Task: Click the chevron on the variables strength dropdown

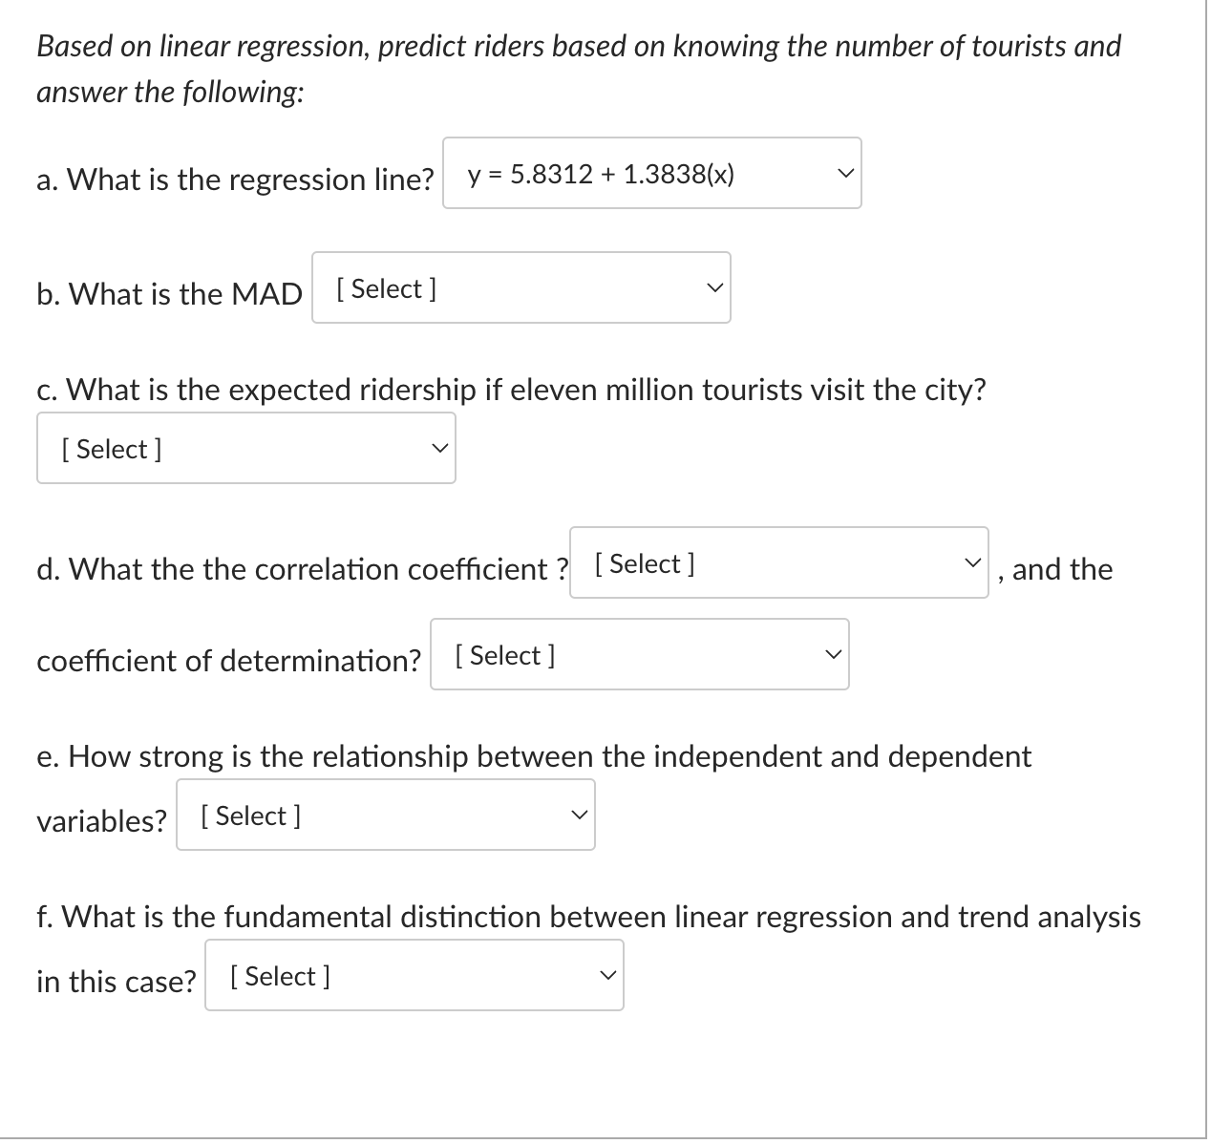Action: (579, 813)
